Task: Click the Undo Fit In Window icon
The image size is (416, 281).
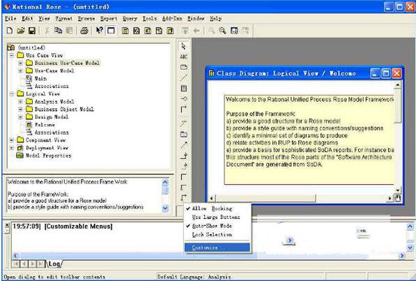Action: pyautogui.click(x=245, y=31)
